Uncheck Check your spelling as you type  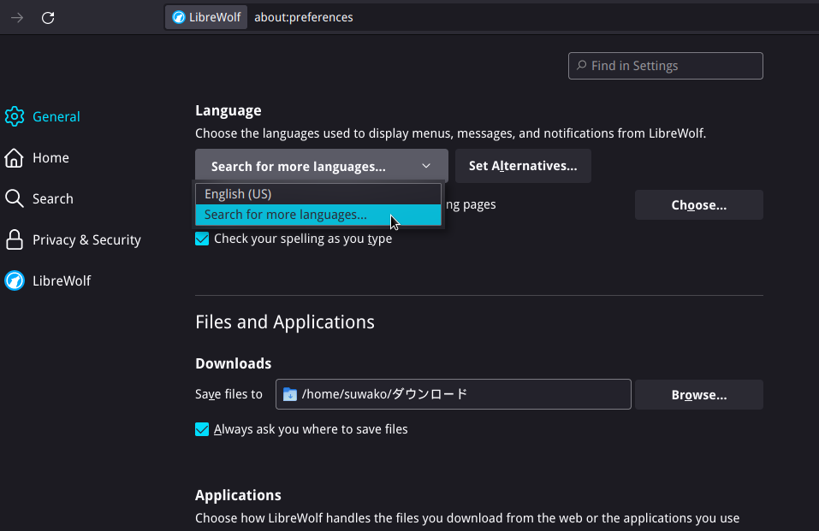(202, 239)
